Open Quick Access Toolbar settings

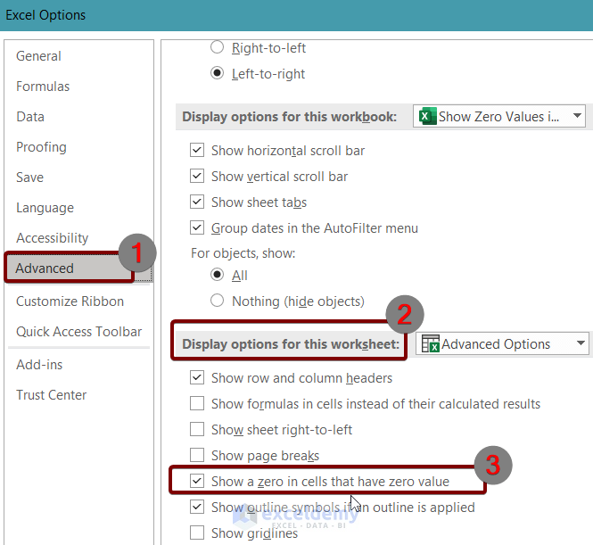click(78, 331)
